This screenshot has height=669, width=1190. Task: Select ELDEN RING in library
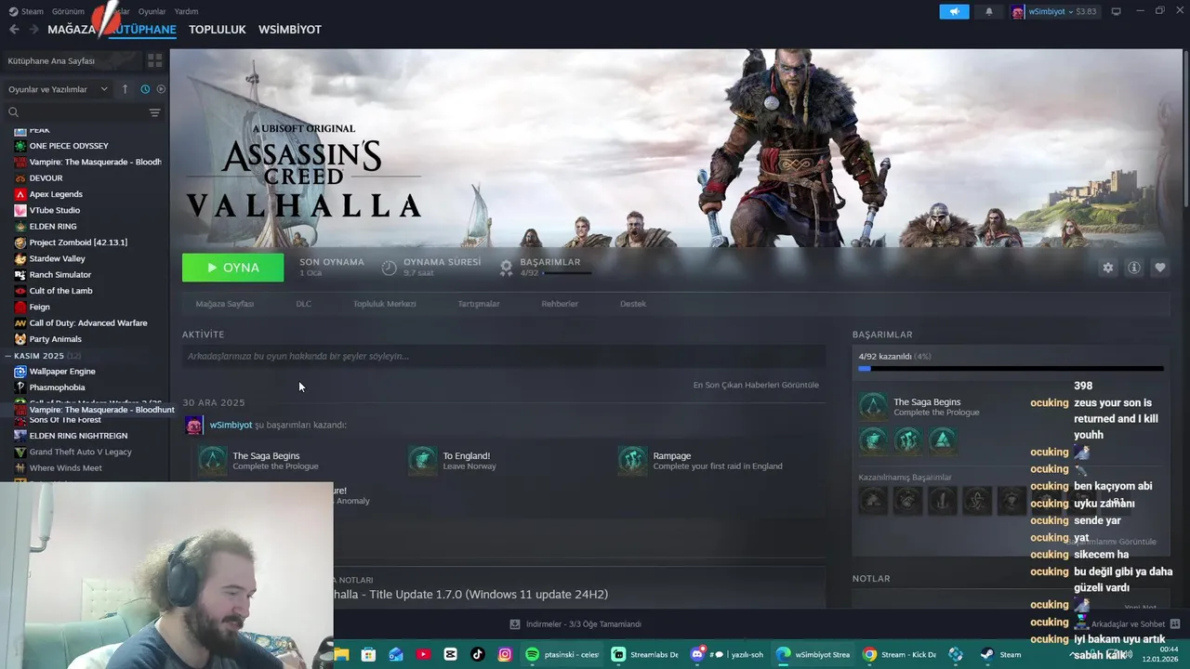point(53,227)
